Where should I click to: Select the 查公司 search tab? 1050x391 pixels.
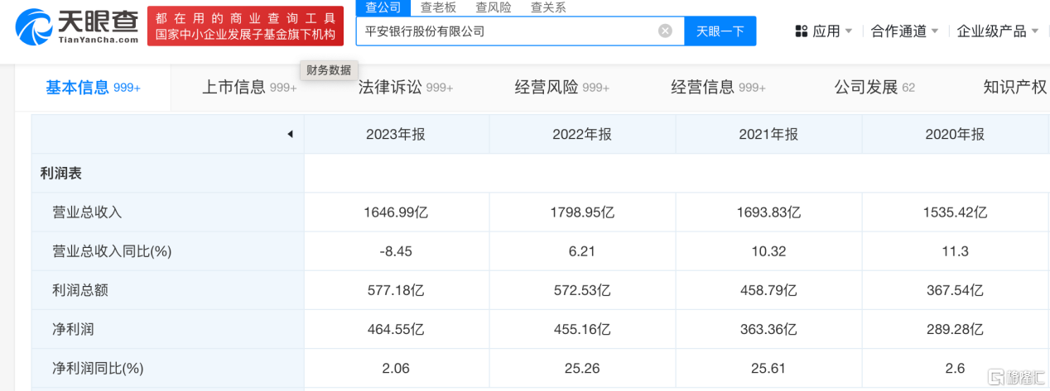383,7
